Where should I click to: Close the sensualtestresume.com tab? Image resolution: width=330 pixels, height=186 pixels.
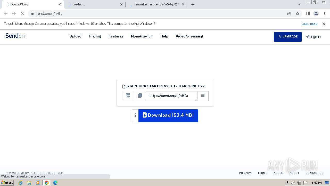[x=183, y=4]
